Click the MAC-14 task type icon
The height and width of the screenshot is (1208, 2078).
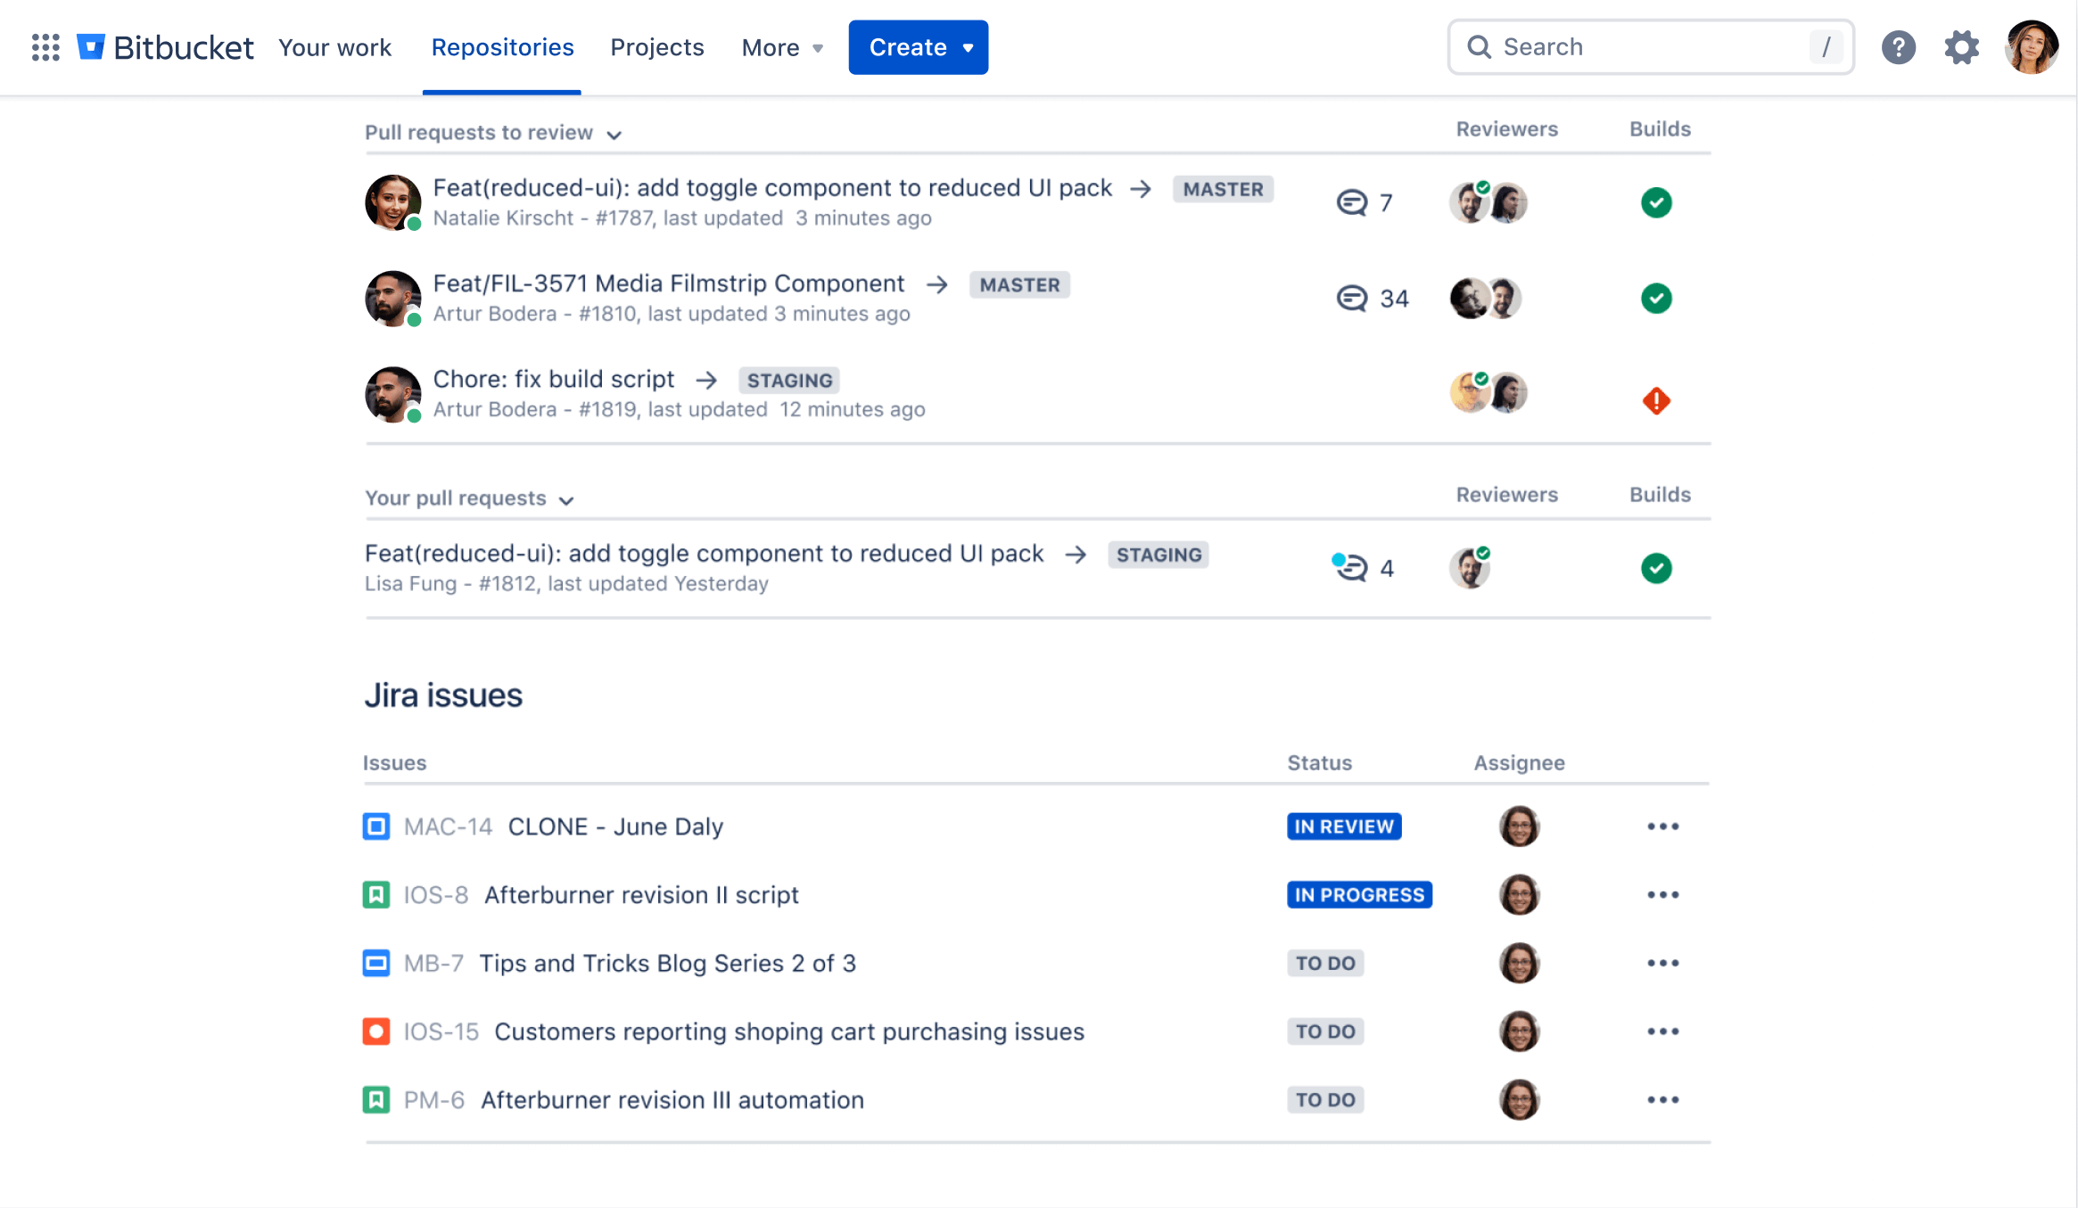[376, 826]
